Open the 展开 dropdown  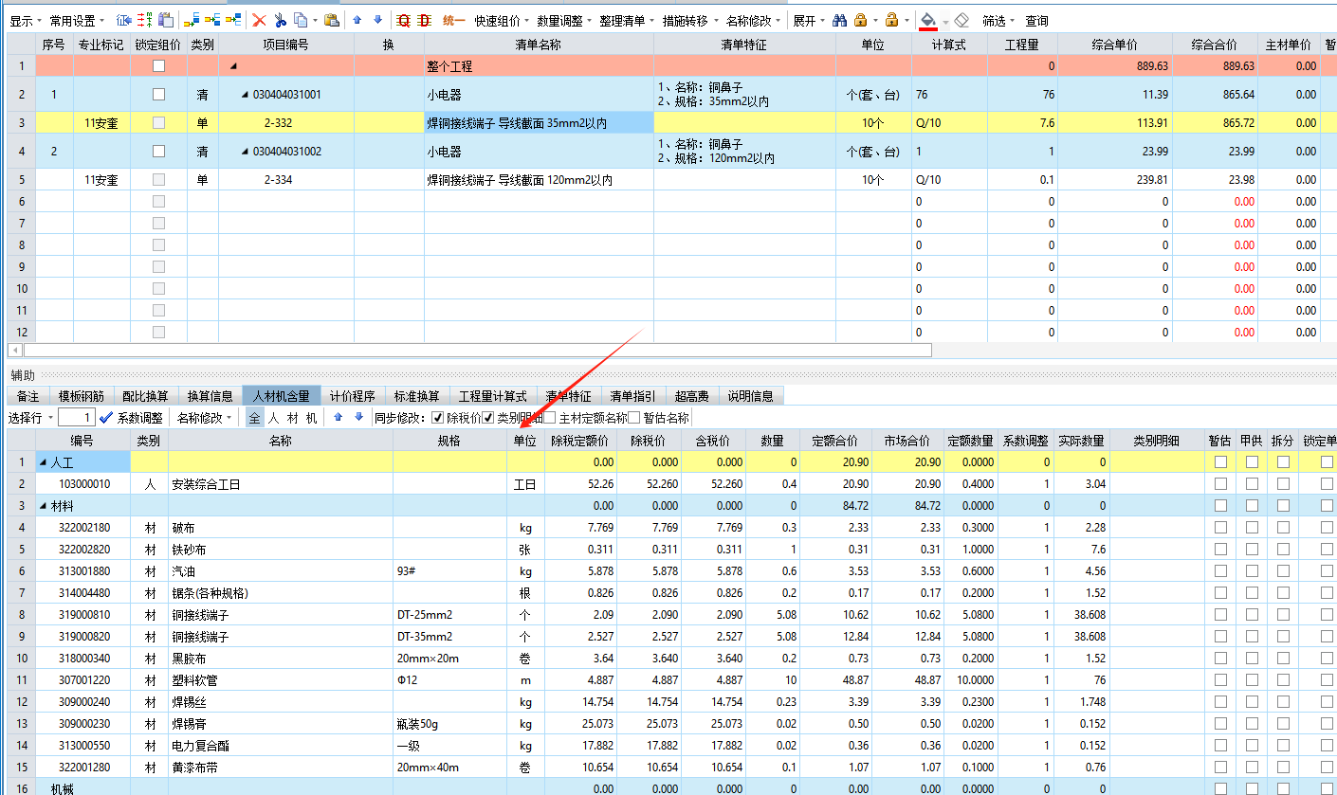808,20
